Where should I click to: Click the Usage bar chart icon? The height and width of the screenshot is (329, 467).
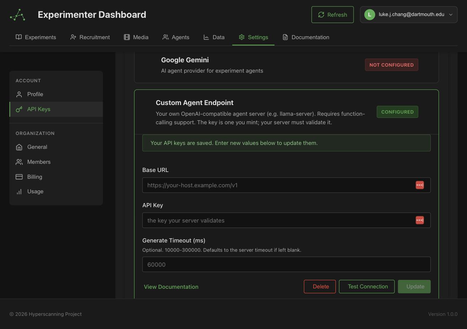coord(19,192)
